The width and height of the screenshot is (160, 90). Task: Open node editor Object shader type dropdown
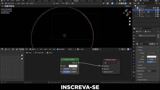pos(34,49)
